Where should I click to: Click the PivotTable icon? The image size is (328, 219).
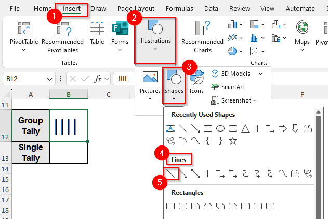tap(24, 28)
